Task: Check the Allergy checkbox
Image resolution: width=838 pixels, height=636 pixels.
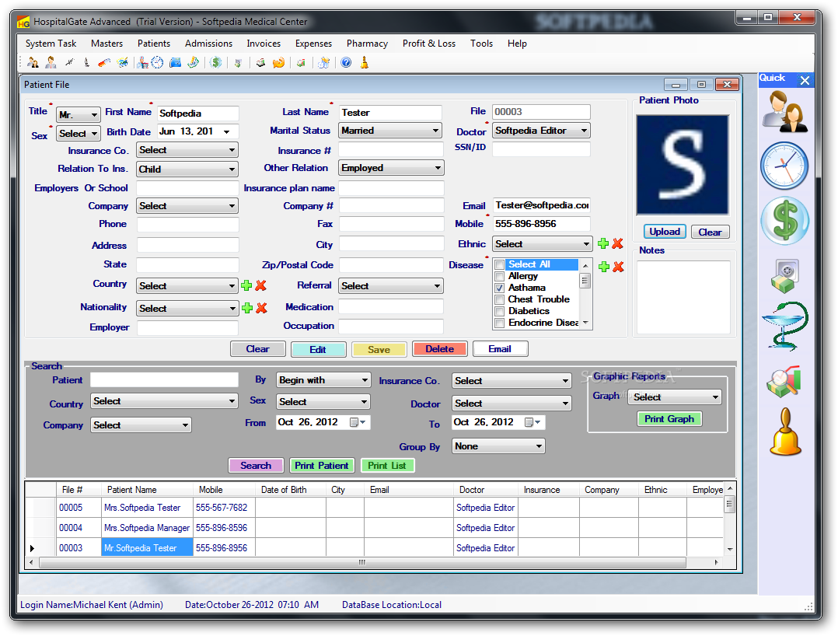Action: tap(500, 276)
